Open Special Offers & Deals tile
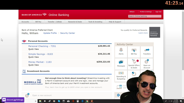 [134, 64]
